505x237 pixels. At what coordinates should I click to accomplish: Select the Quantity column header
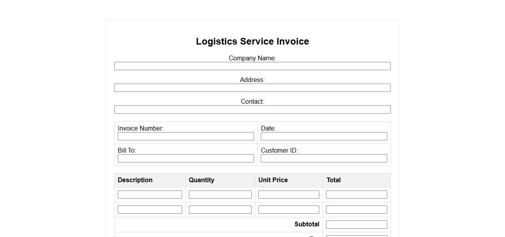[202, 180]
